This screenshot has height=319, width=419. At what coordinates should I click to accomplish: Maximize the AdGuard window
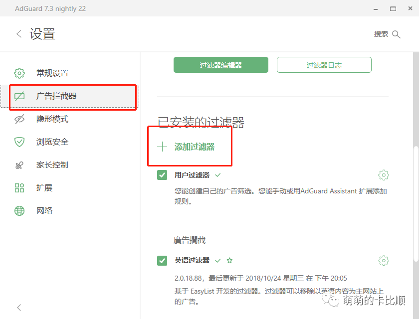click(x=393, y=9)
